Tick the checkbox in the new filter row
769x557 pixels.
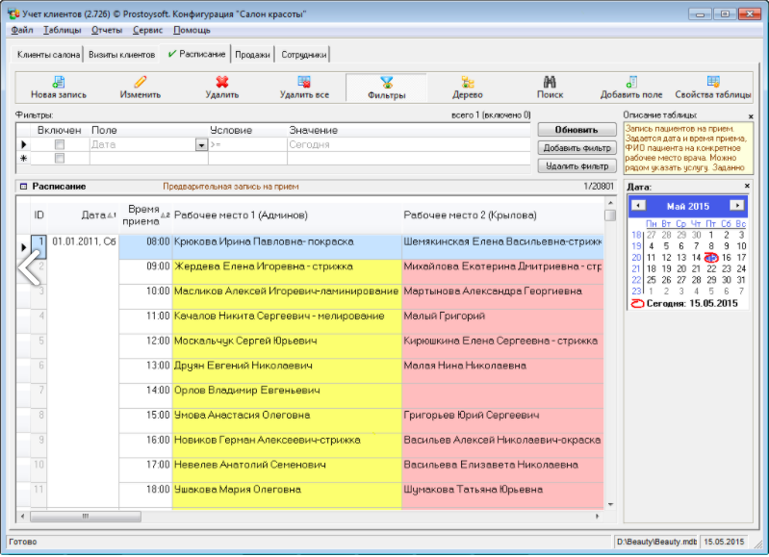[60, 159]
